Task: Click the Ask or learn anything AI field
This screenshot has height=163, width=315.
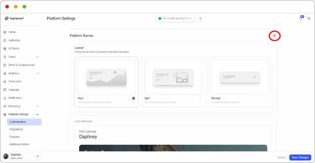Action: click(175, 19)
